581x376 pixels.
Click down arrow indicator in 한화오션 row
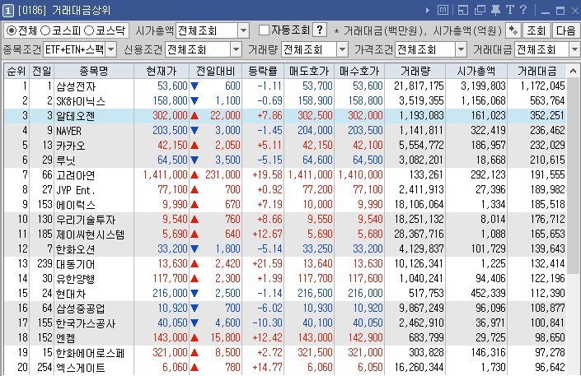(194, 249)
